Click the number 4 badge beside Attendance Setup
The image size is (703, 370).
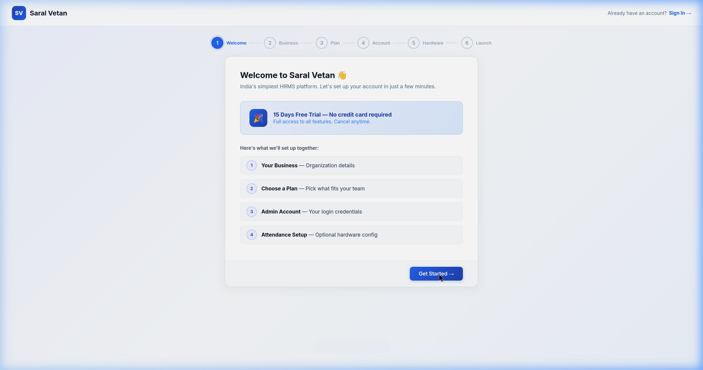[x=252, y=235]
